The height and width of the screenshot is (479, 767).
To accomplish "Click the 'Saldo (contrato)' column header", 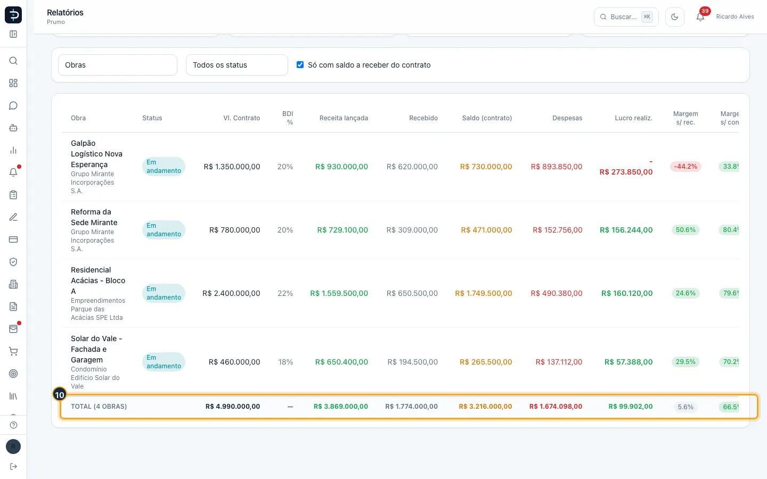I will 487,118.
